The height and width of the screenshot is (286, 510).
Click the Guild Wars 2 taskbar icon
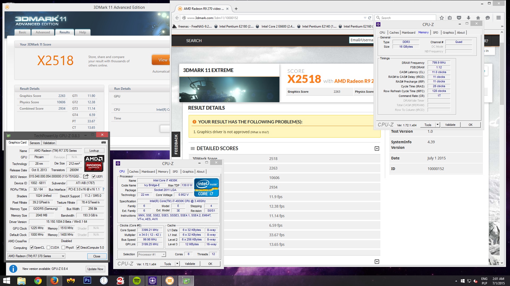click(x=120, y=281)
